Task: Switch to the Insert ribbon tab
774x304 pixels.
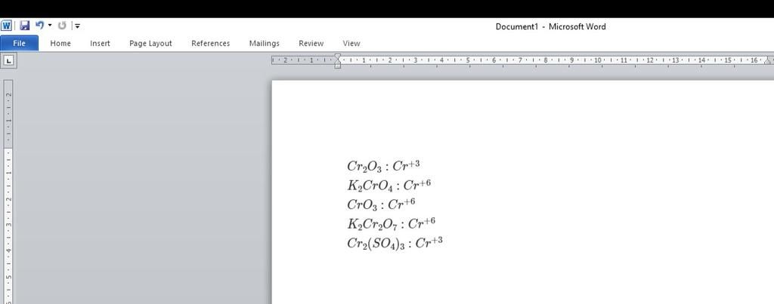Action: 101,43
